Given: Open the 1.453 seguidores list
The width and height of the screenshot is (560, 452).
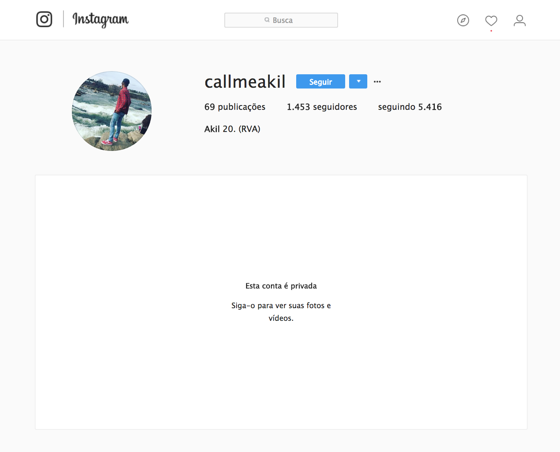Looking at the screenshot, I should (x=322, y=107).
